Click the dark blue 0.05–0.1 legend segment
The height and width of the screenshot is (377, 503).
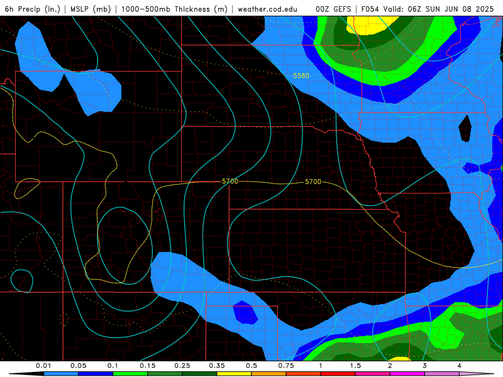(x=96, y=374)
